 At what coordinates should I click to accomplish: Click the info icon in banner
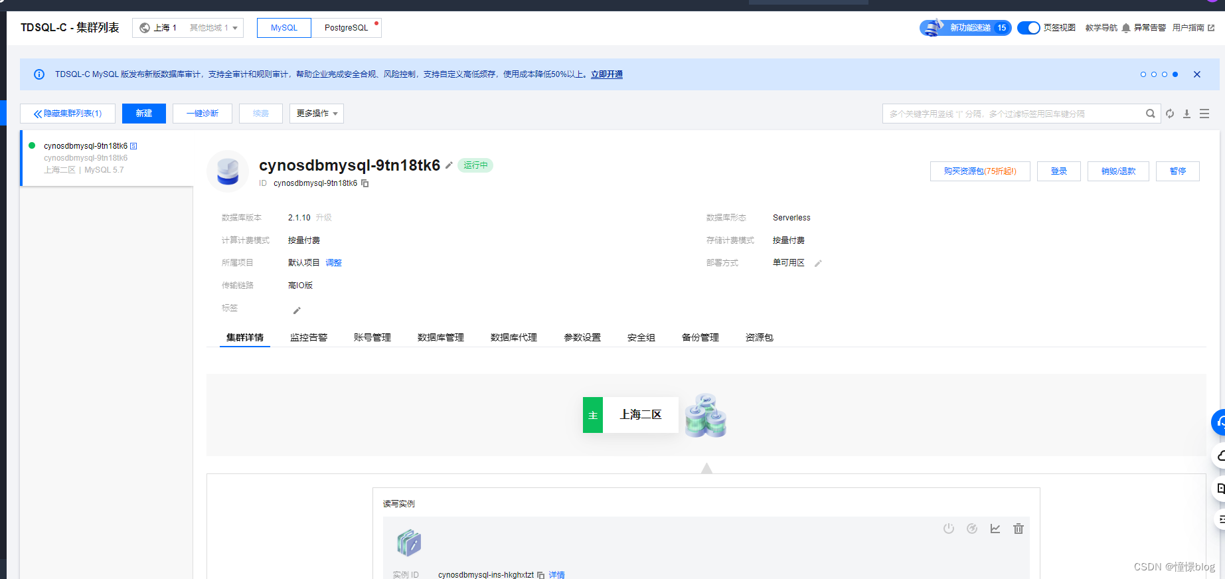click(39, 74)
